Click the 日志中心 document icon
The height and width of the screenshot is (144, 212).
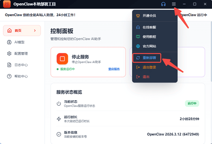tap(10, 65)
